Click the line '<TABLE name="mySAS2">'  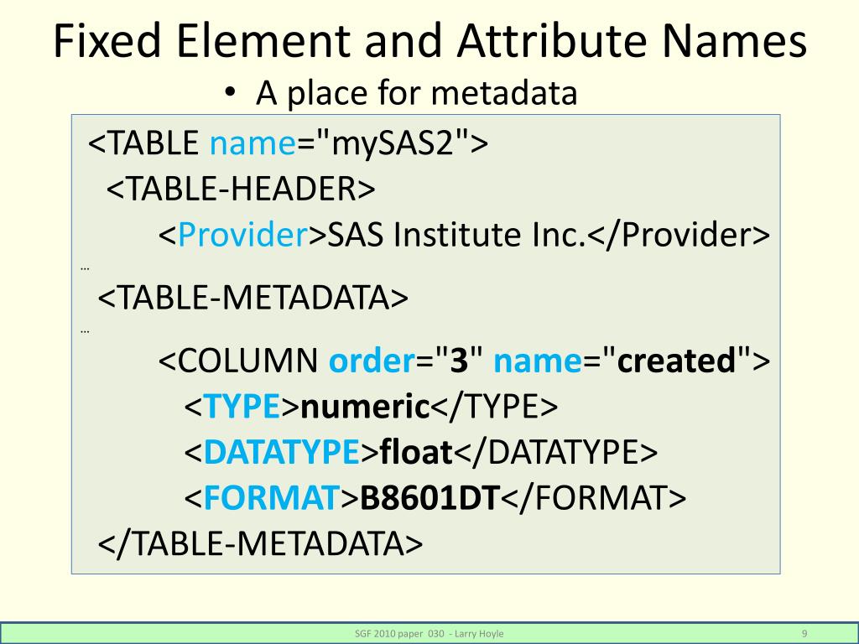tap(289, 143)
